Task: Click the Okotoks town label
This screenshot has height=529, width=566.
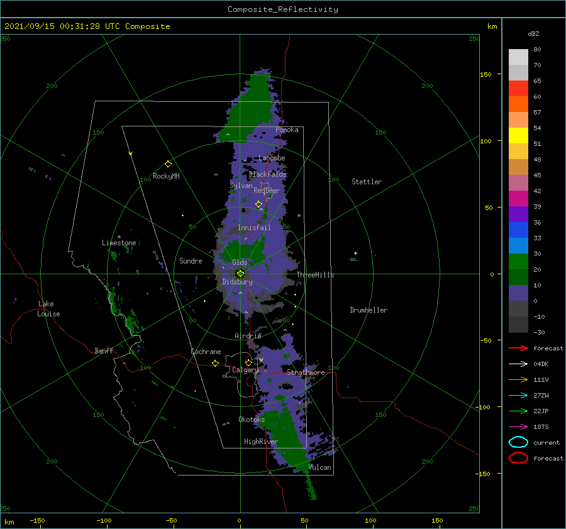Action: coord(252,420)
